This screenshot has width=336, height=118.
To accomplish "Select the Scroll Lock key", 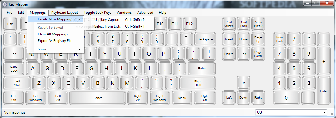I will point(243,24).
